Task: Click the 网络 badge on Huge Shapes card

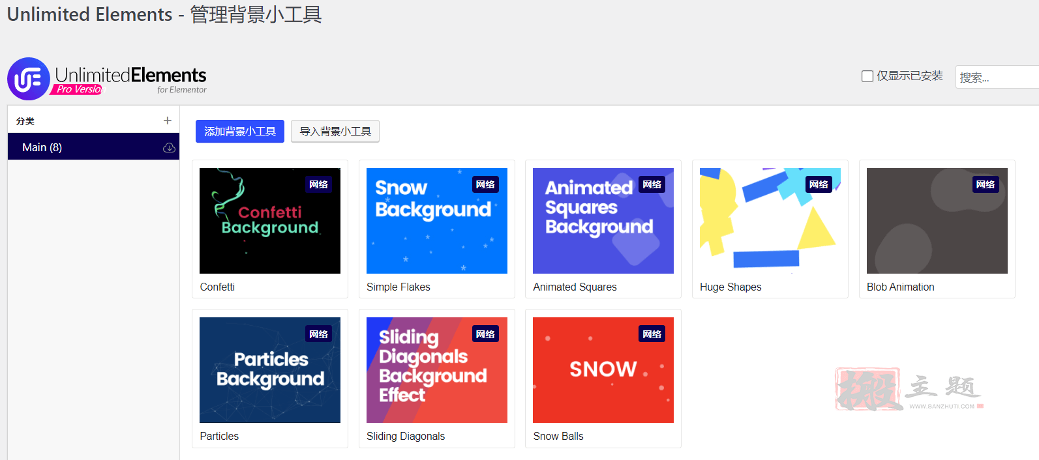Action: tap(819, 184)
